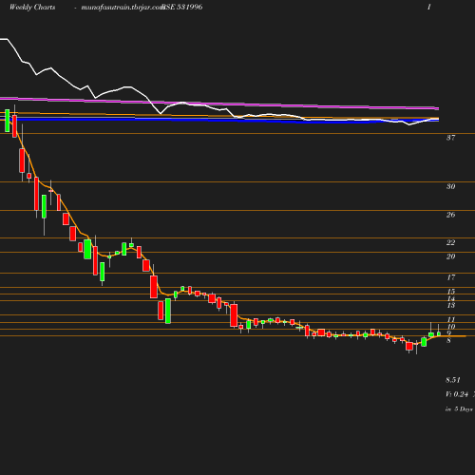Click the volume reading 'V: 0.24'
Screen dimensions: 475x475
point(457,394)
